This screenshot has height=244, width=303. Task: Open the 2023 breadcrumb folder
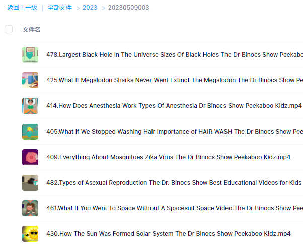tap(90, 8)
